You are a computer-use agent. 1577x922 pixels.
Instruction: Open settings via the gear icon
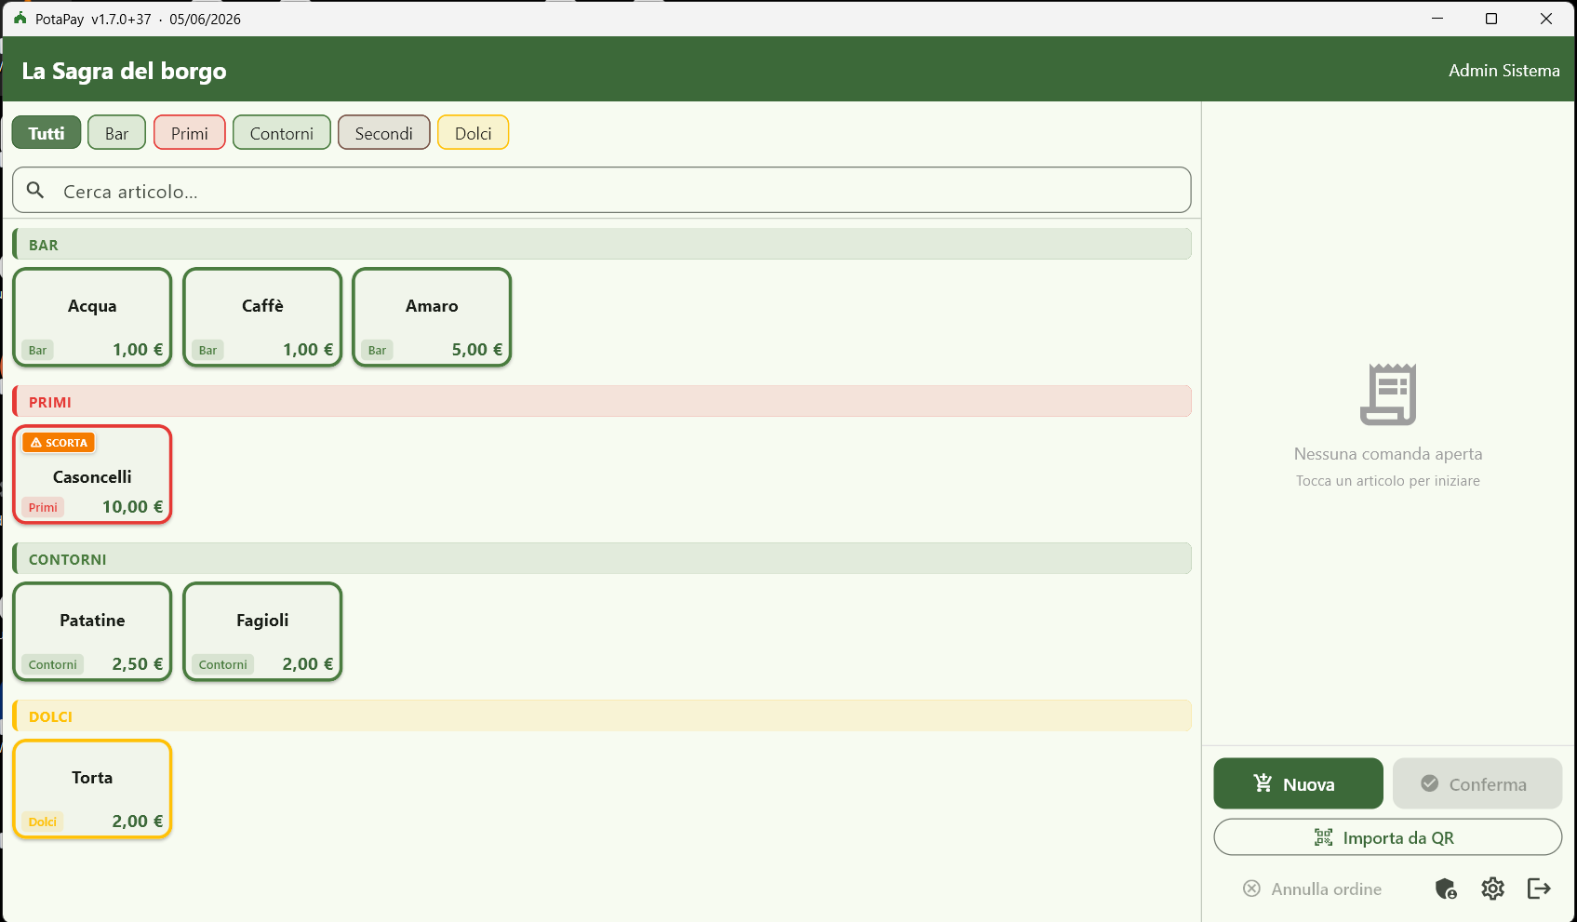coord(1492,889)
